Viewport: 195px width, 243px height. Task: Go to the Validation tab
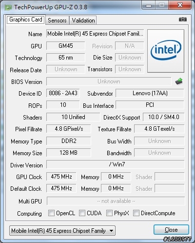click(83, 20)
